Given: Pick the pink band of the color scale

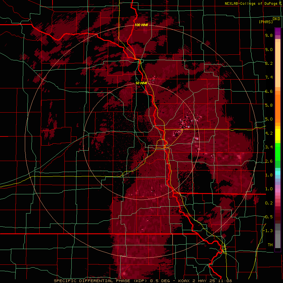Looking at the screenshot, I should click(x=278, y=191).
